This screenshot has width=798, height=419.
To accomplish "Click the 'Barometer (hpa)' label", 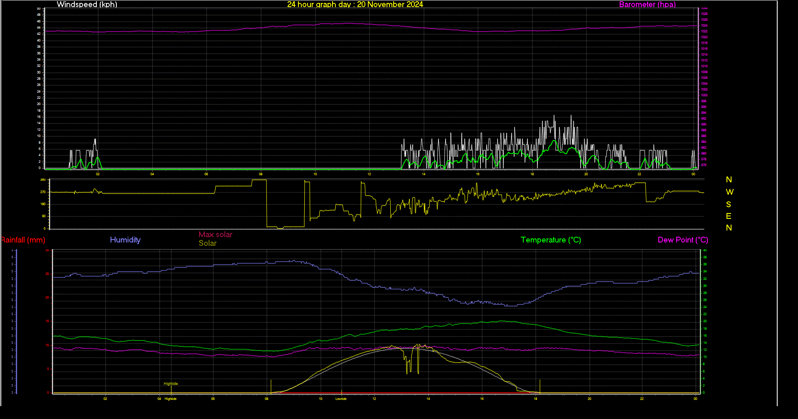I will coord(647,5).
